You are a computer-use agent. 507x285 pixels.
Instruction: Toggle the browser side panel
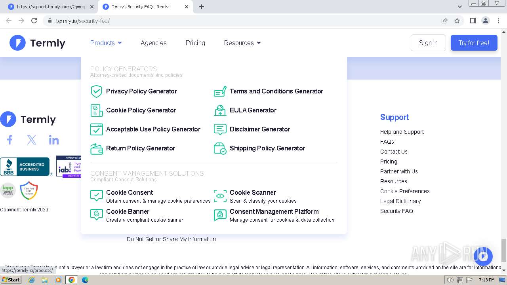coord(473,21)
